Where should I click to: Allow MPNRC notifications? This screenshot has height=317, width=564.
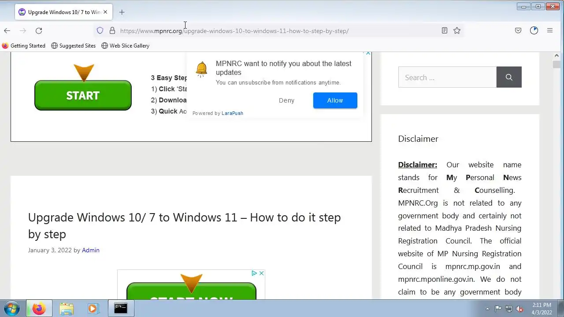tap(335, 100)
